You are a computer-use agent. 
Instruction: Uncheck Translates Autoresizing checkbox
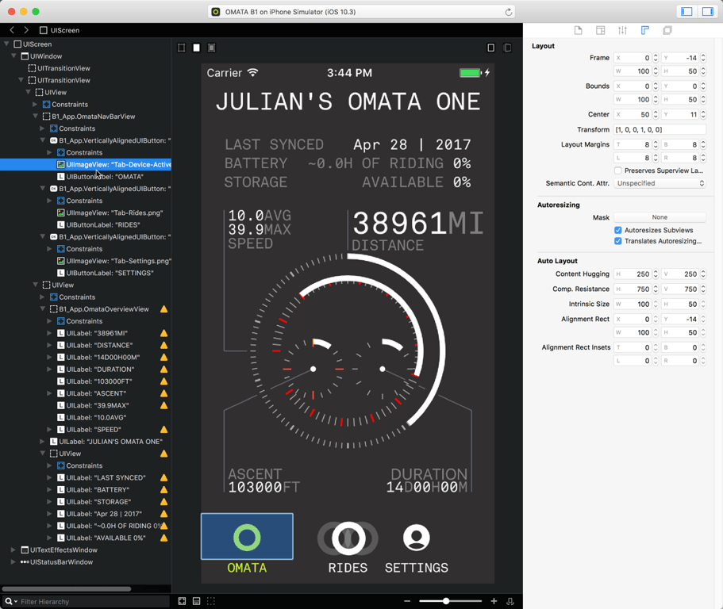coord(618,241)
